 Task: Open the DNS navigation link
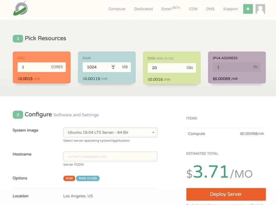click(x=210, y=9)
